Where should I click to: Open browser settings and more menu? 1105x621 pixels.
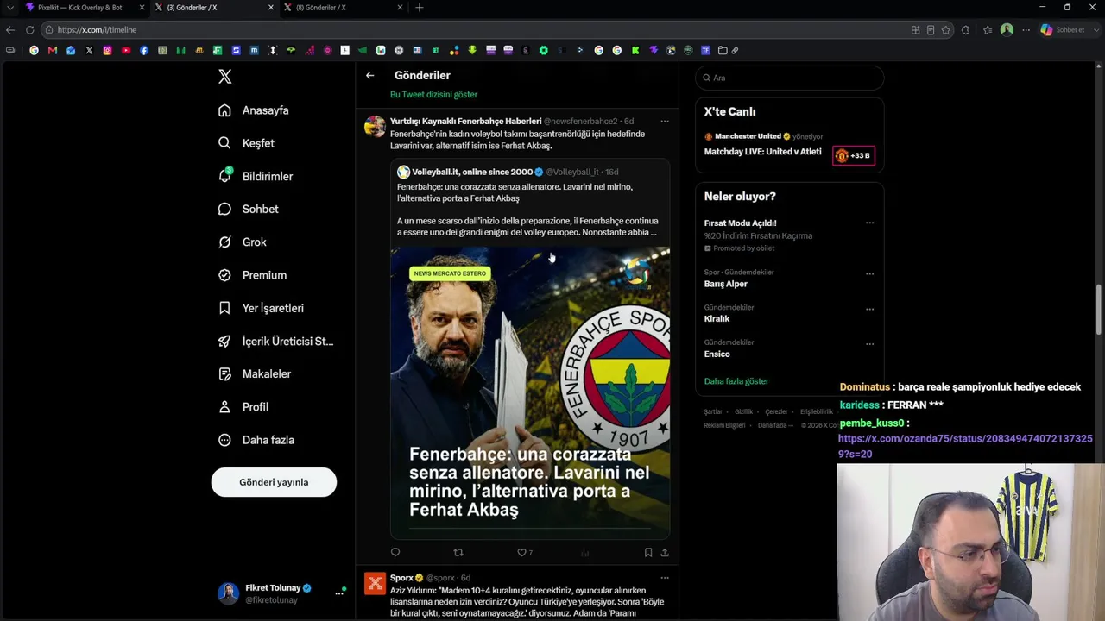click(x=1026, y=30)
